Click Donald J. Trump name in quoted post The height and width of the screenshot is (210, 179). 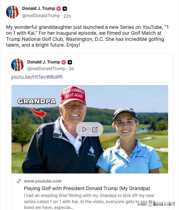[44, 62]
